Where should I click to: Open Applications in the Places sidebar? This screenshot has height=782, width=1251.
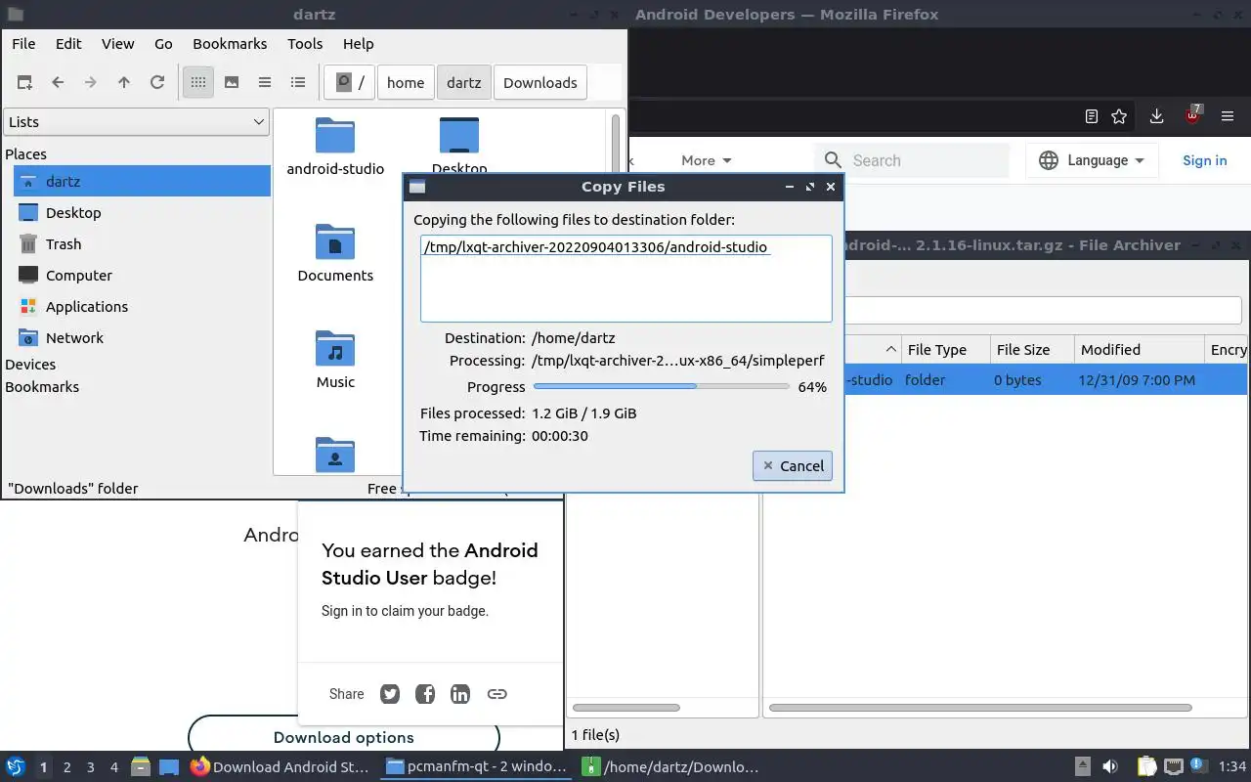point(142,306)
